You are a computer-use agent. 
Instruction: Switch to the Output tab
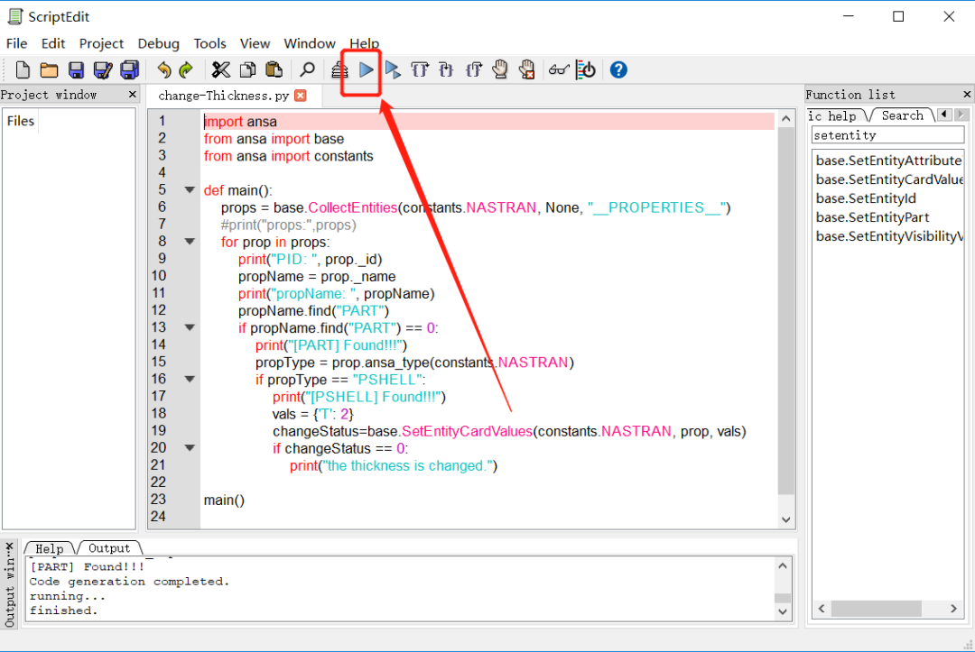click(109, 548)
